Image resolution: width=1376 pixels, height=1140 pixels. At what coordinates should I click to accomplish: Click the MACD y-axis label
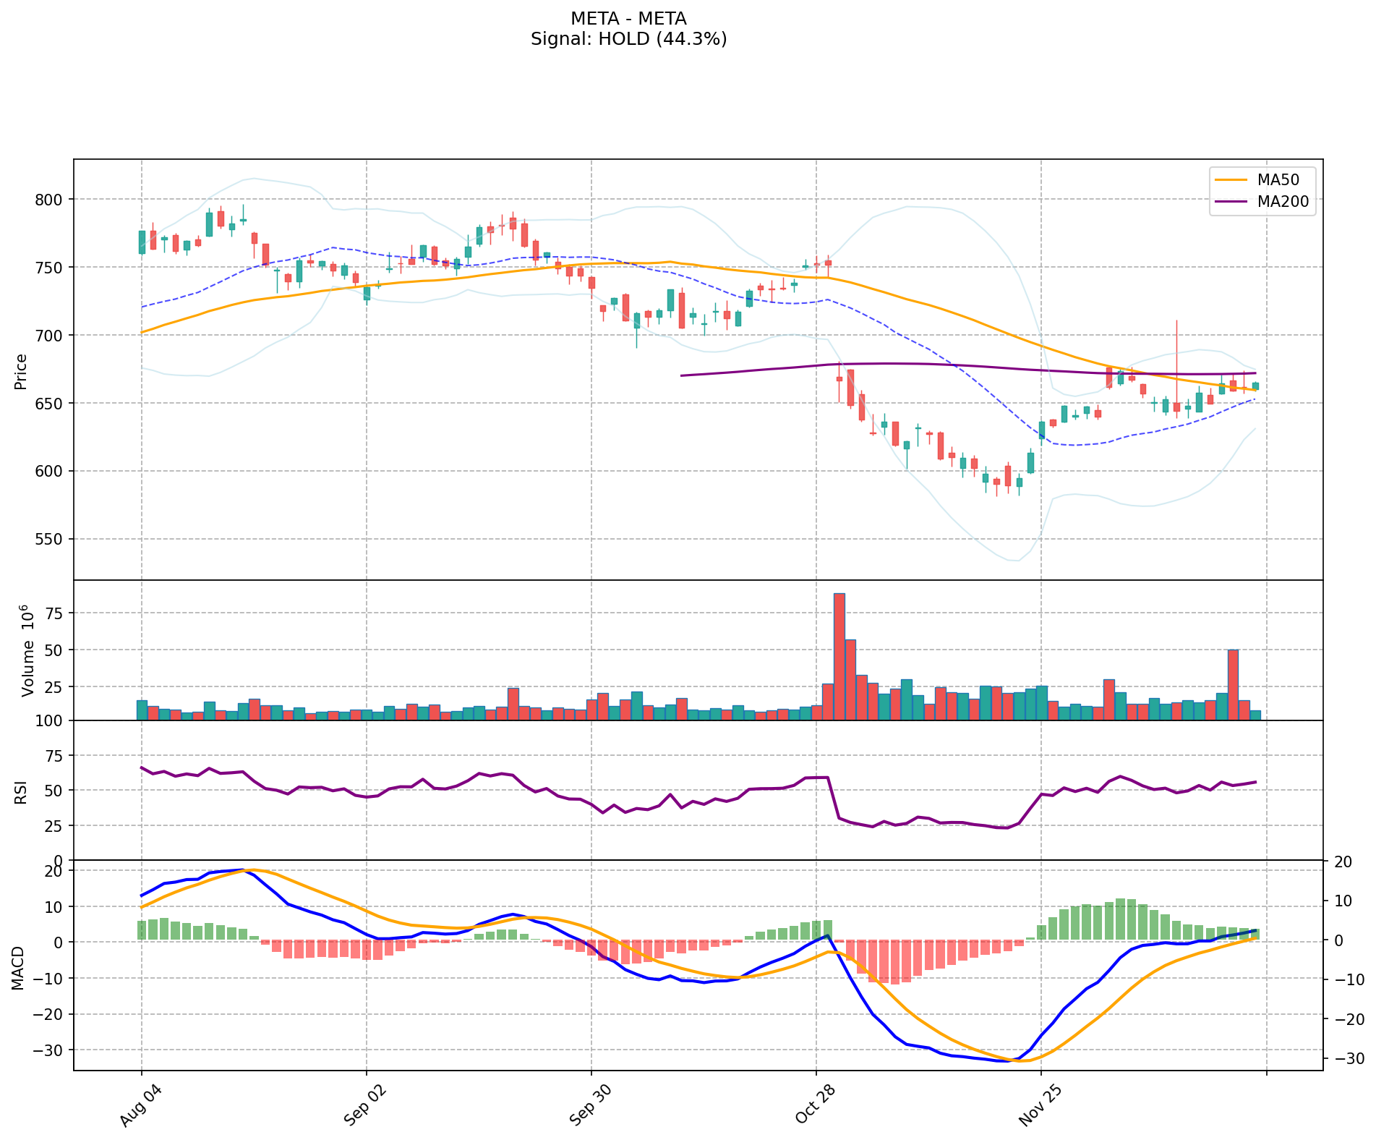tap(18, 968)
